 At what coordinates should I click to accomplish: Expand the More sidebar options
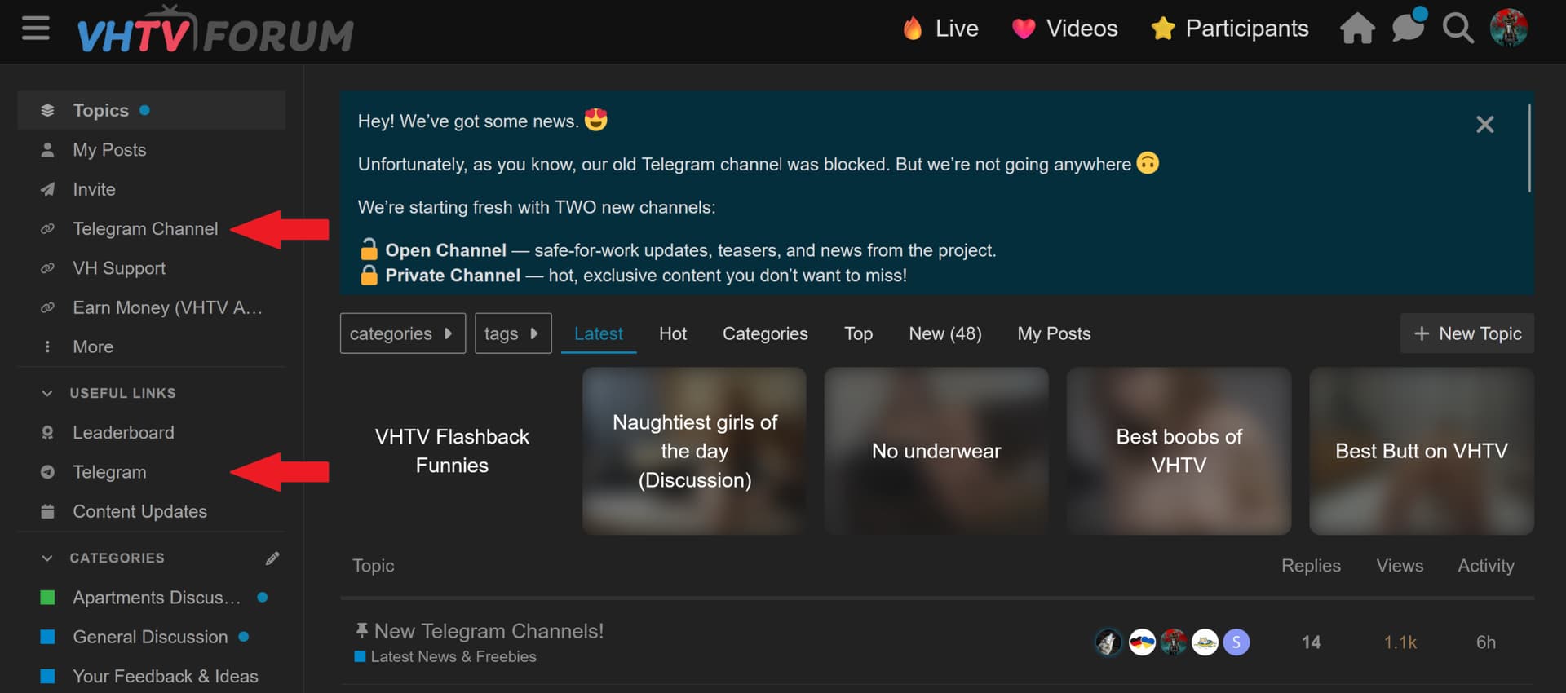pyautogui.click(x=92, y=346)
